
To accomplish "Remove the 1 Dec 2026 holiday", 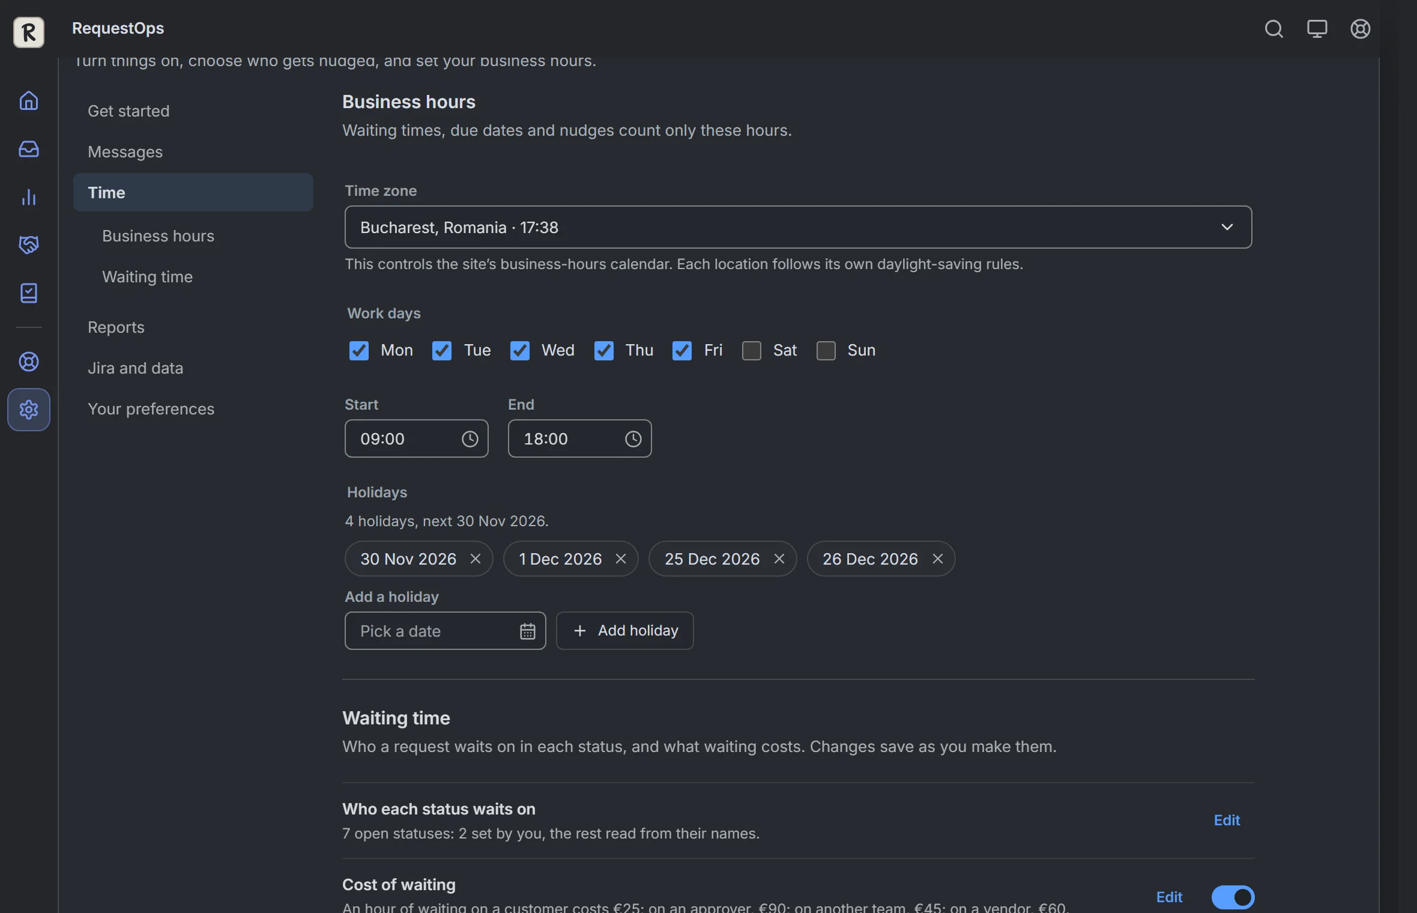I will [x=621, y=559].
